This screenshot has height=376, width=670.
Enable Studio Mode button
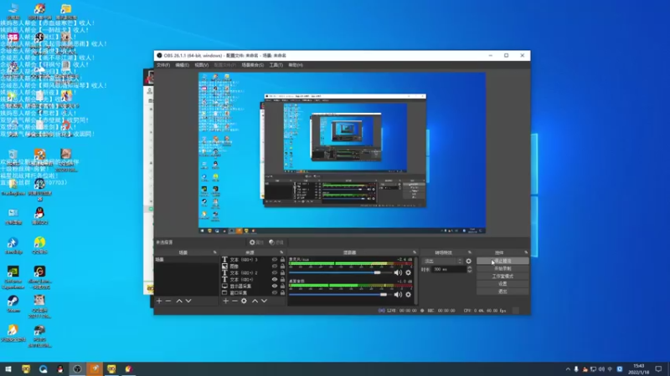click(502, 277)
